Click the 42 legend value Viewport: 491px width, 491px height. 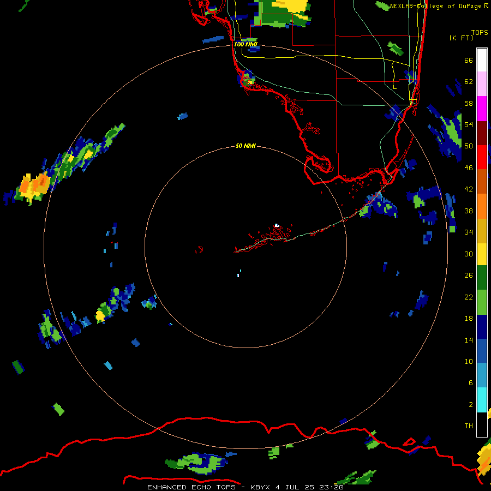point(469,189)
